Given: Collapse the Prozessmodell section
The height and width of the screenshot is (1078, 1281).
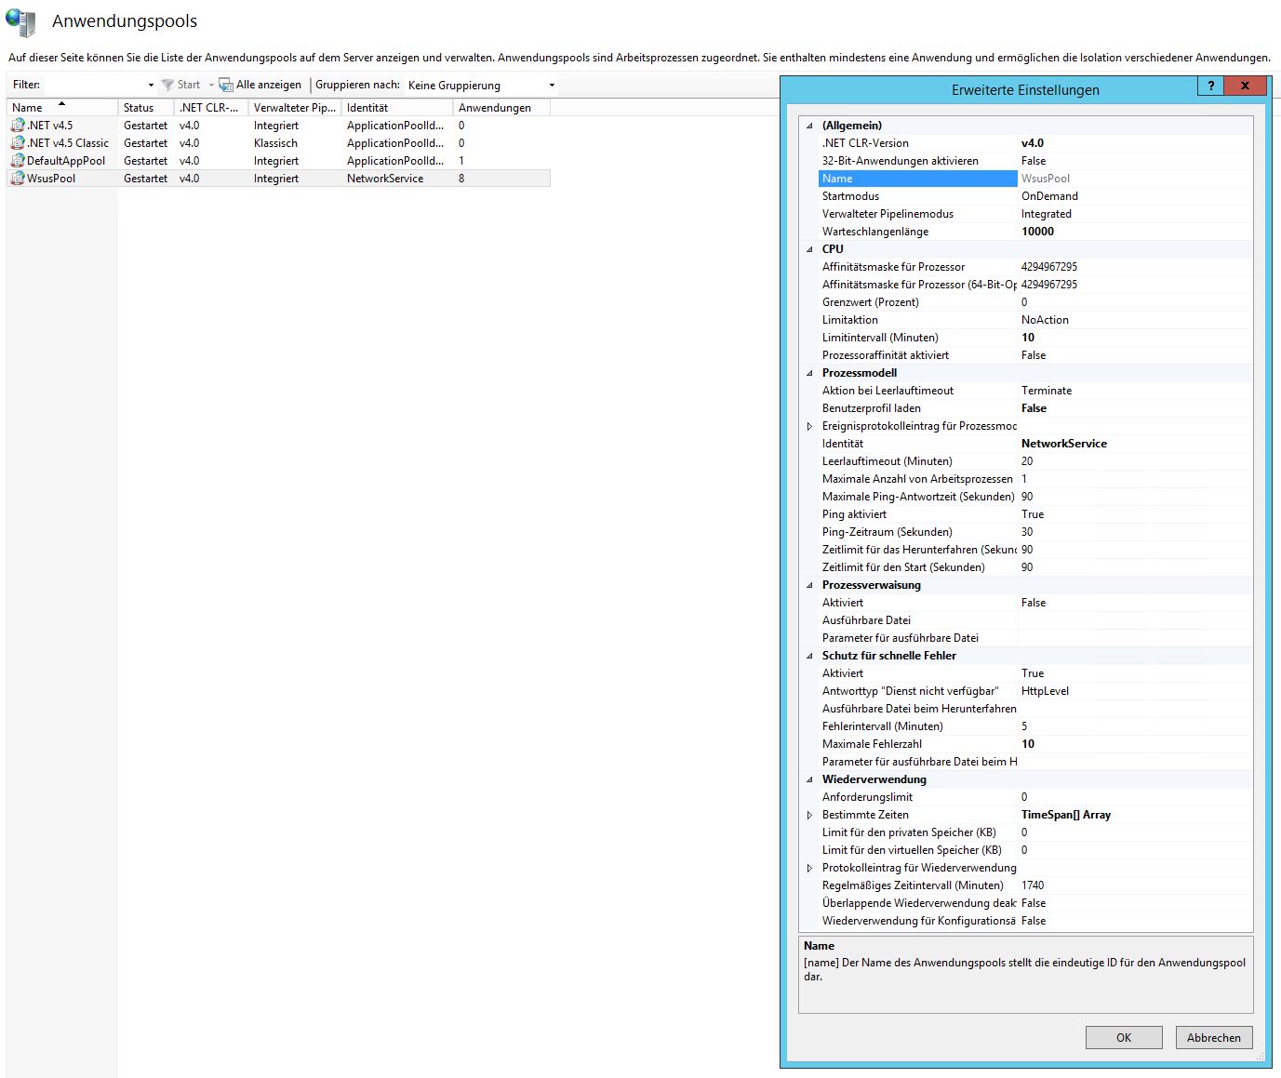Looking at the screenshot, I should click(809, 373).
